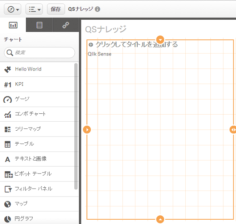This screenshot has width=236, height=224.
Task: Click the left orange arrow handle
Action: [87, 130]
